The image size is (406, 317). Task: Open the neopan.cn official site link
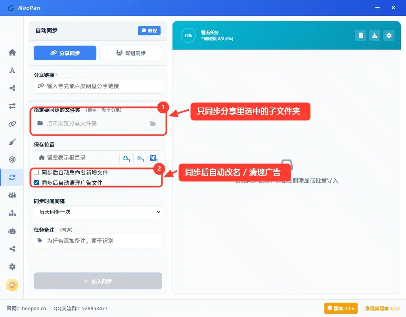coord(34,308)
